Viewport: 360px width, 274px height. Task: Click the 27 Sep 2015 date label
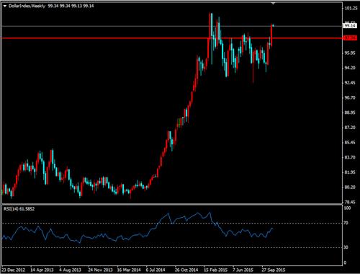tap(274, 270)
